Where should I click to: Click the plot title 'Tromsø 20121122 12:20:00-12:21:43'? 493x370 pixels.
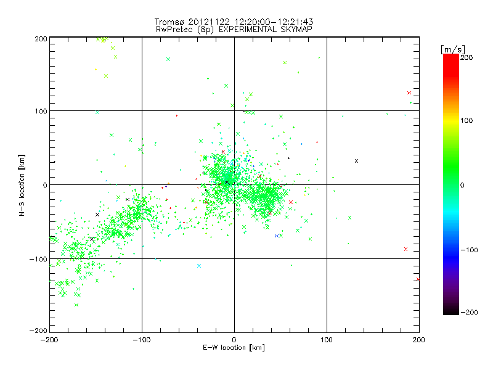[x=234, y=22]
